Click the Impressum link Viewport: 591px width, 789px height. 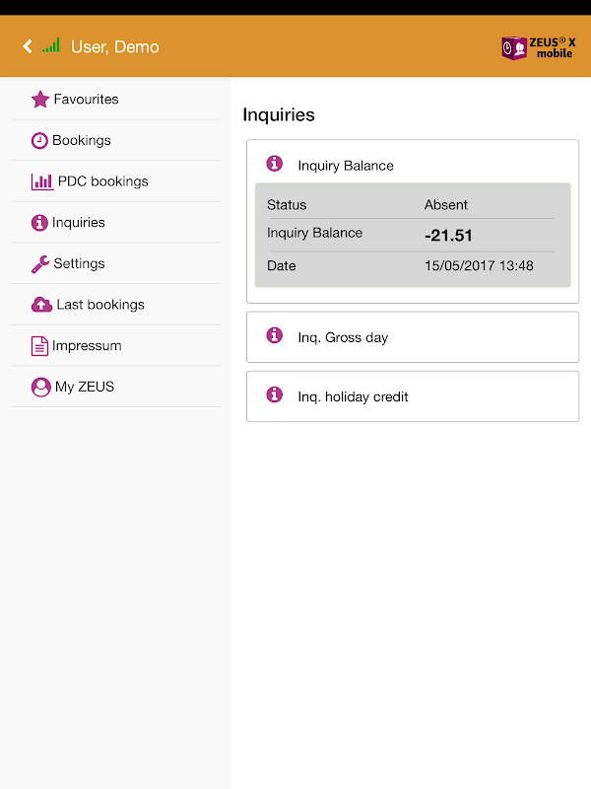pyautogui.click(x=87, y=346)
